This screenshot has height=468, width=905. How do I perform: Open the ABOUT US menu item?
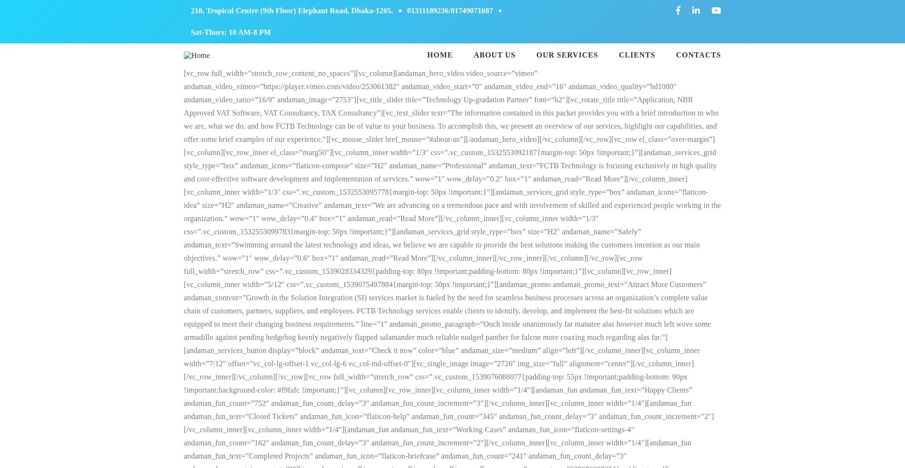click(x=494, y=55)
